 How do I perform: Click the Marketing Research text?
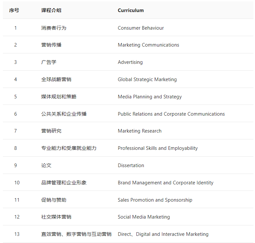(139, 131)
